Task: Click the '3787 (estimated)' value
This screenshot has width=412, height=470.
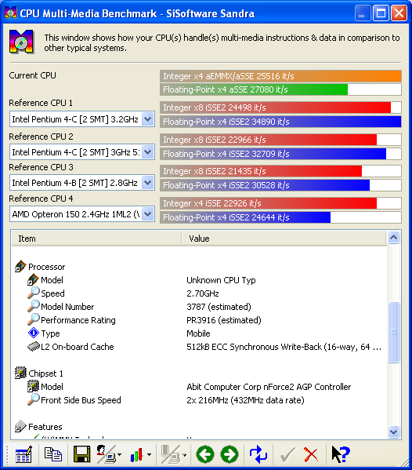Action: click(x=219, y=307)
